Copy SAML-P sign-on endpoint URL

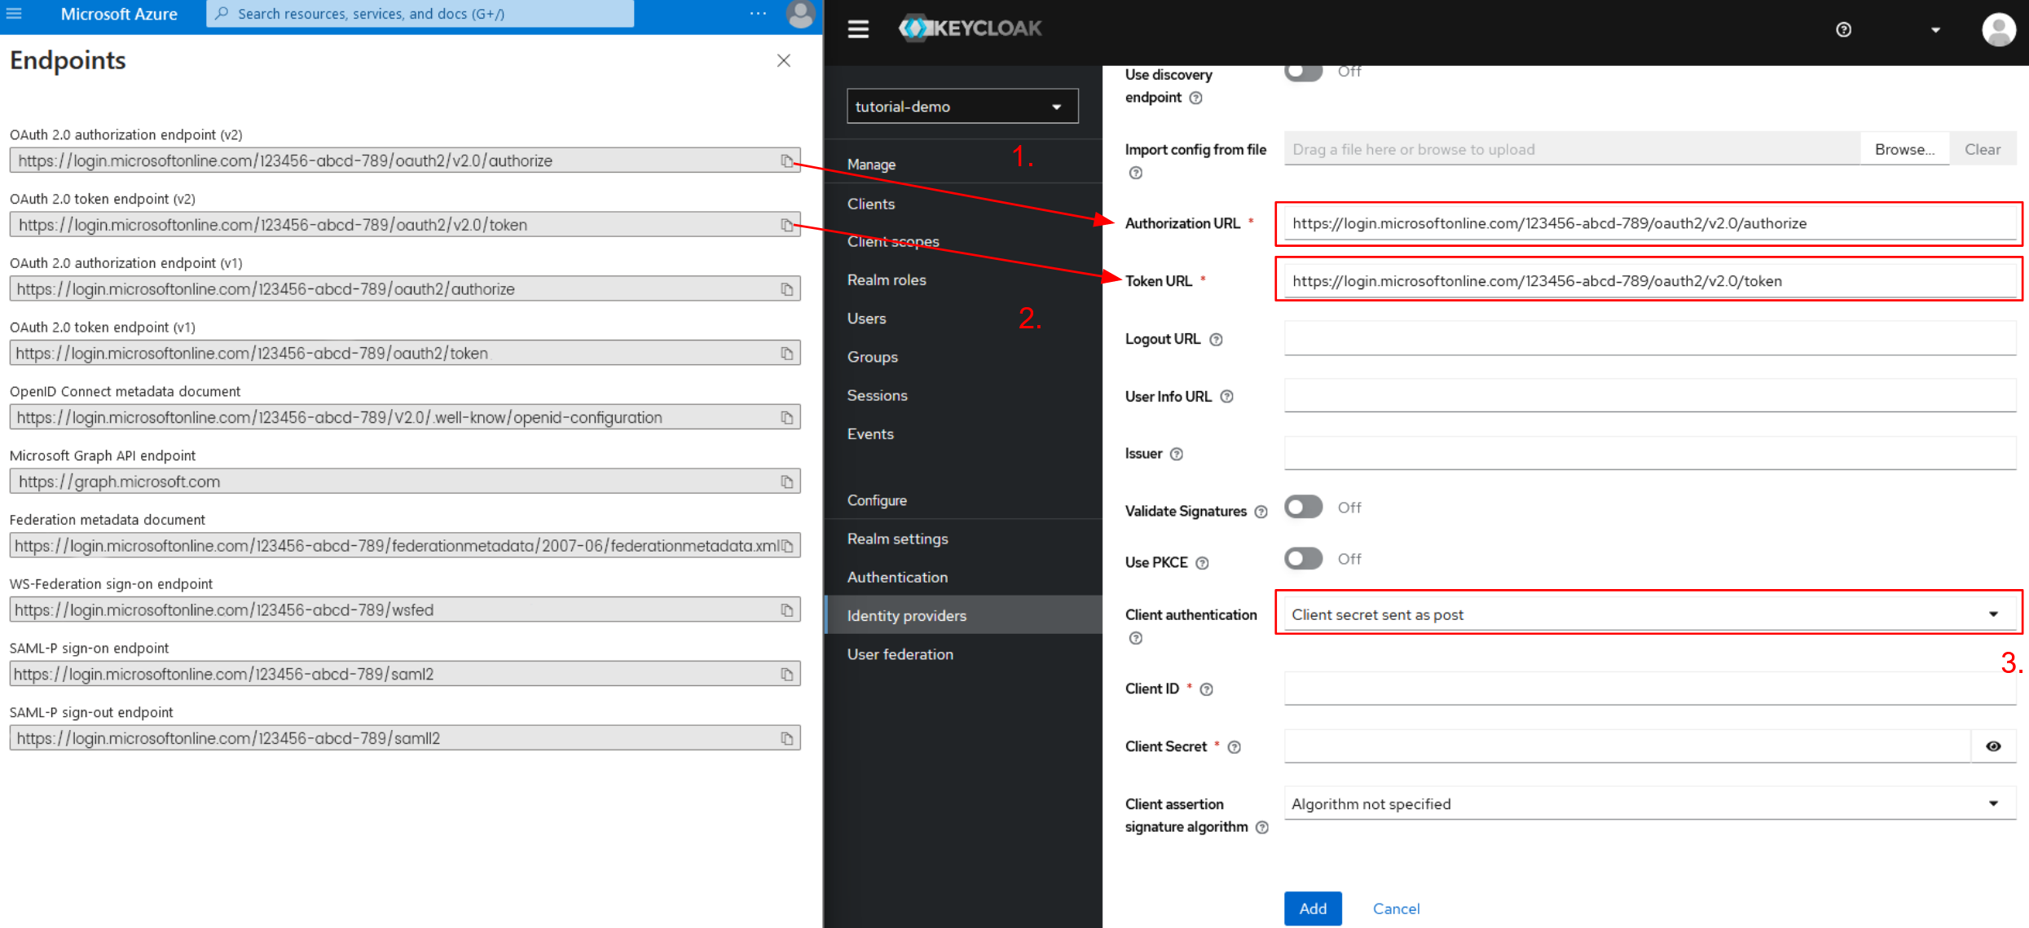point(787,675)
